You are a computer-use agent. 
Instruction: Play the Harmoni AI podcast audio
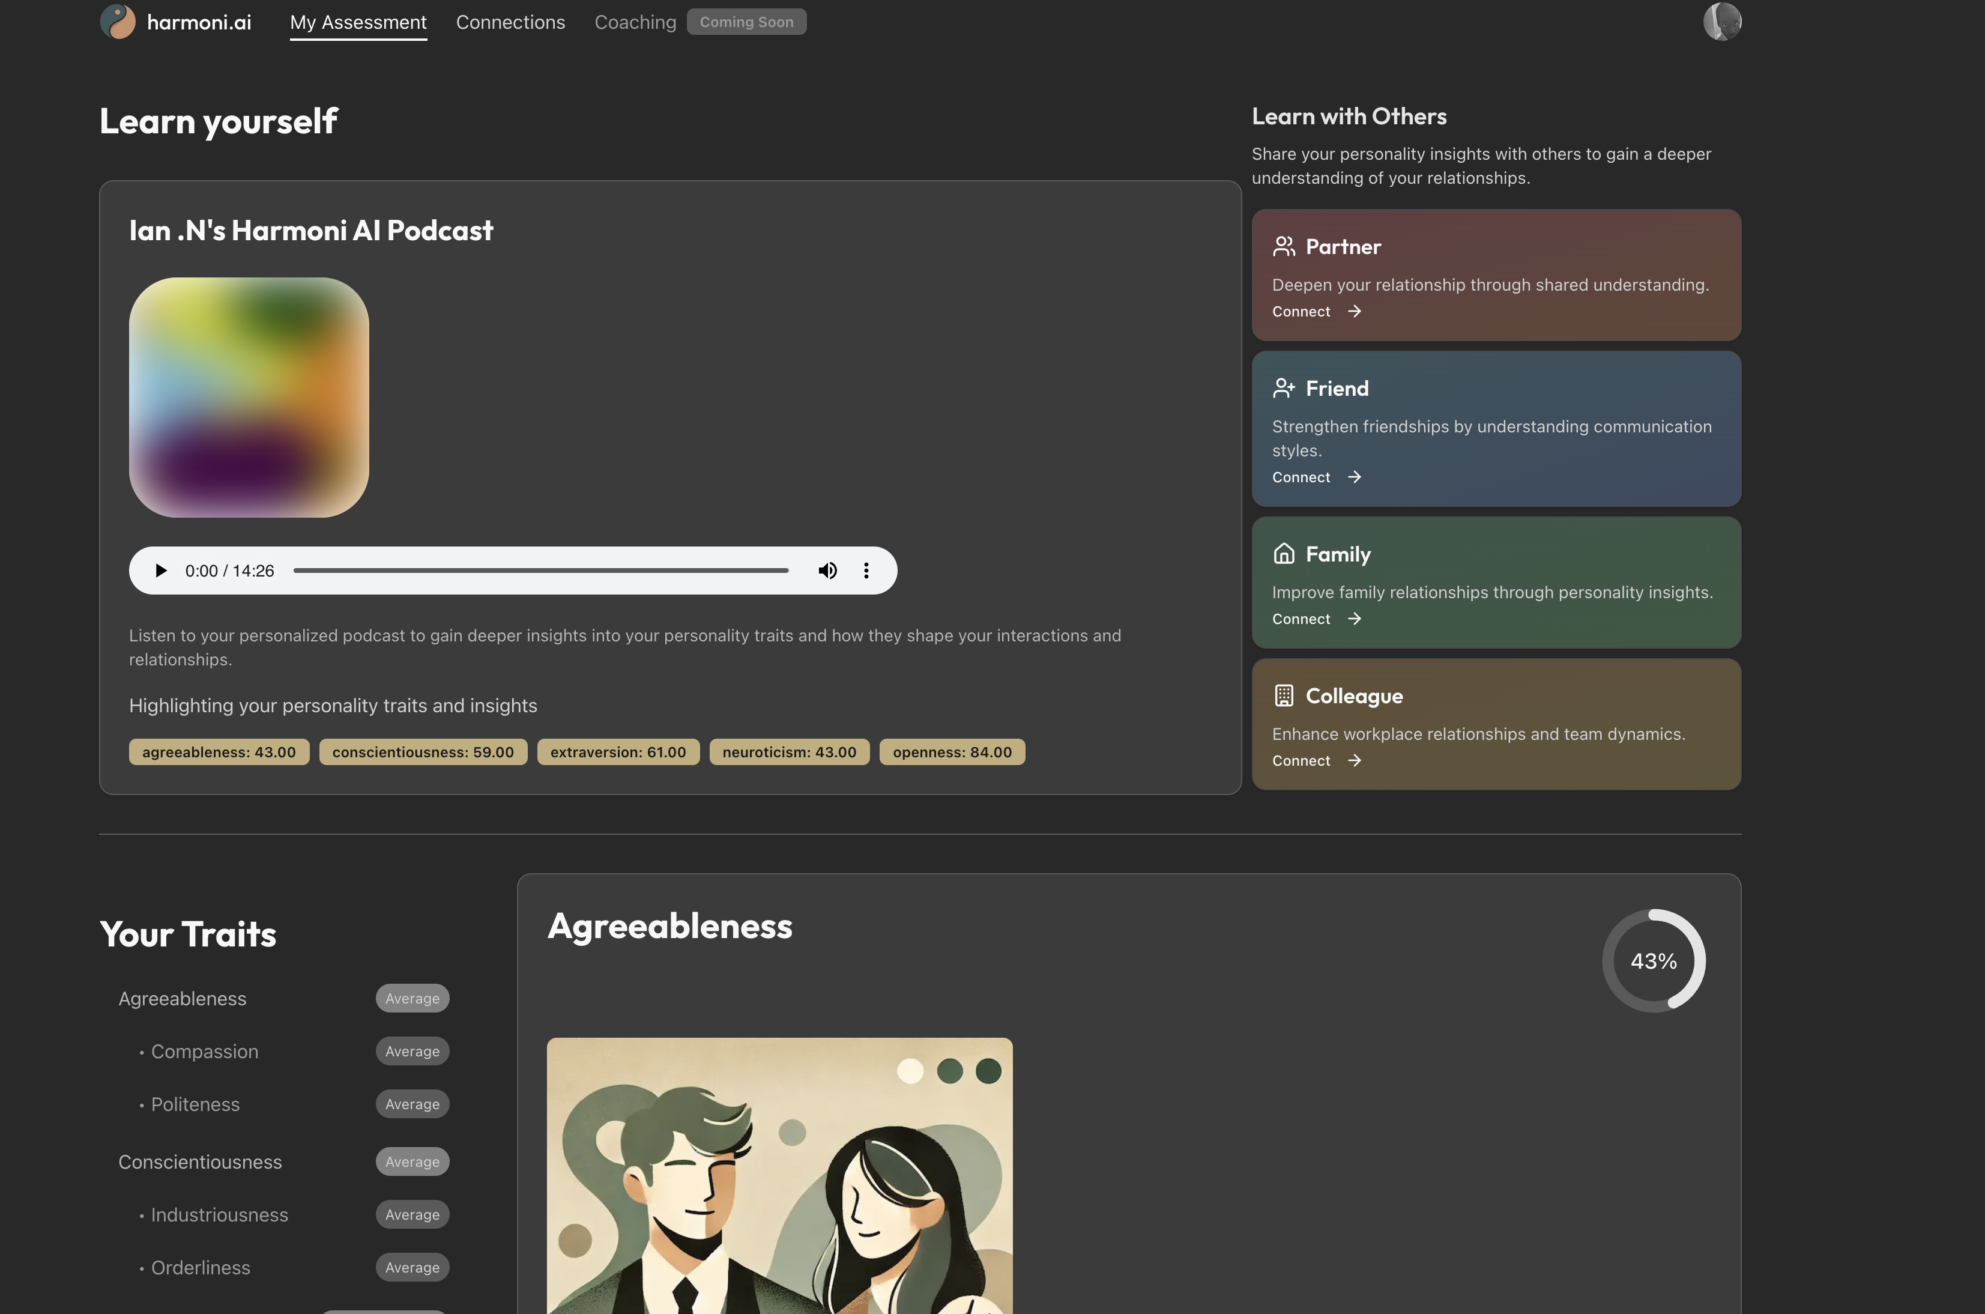(161, 571)
